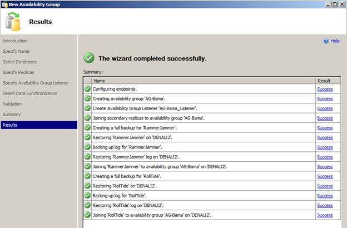
Task: Open Success link for "Joining 'RollTide' to availability group"
Action: tap(325, 215)
